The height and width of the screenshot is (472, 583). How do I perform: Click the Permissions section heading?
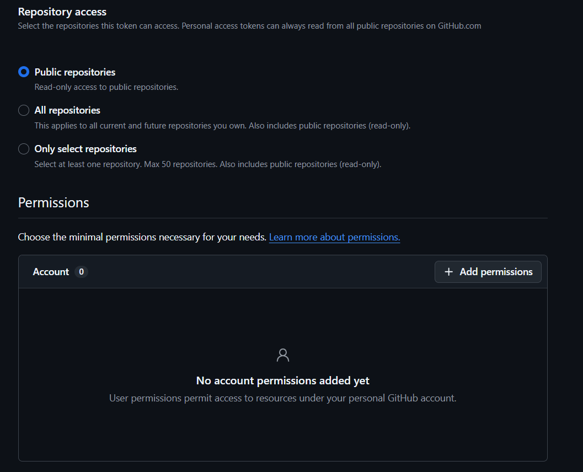point(54,202)
